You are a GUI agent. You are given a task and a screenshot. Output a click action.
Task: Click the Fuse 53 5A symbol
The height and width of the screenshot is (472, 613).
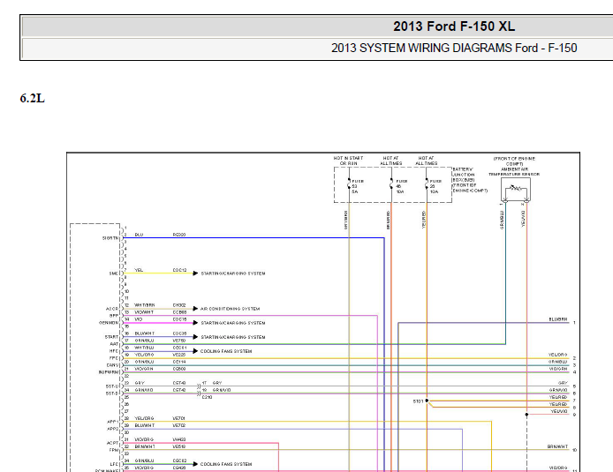point(349,184)
